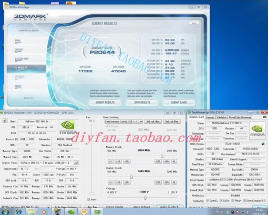This screenshot has height=215, width=268.
Task: Open Windows Explorer folder on taskbar
Action: pyautogui.click(x=32, y=212)
